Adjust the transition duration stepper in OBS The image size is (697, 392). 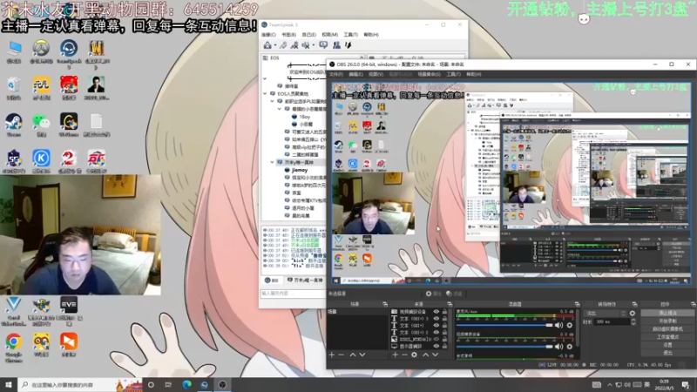(633, 321)
